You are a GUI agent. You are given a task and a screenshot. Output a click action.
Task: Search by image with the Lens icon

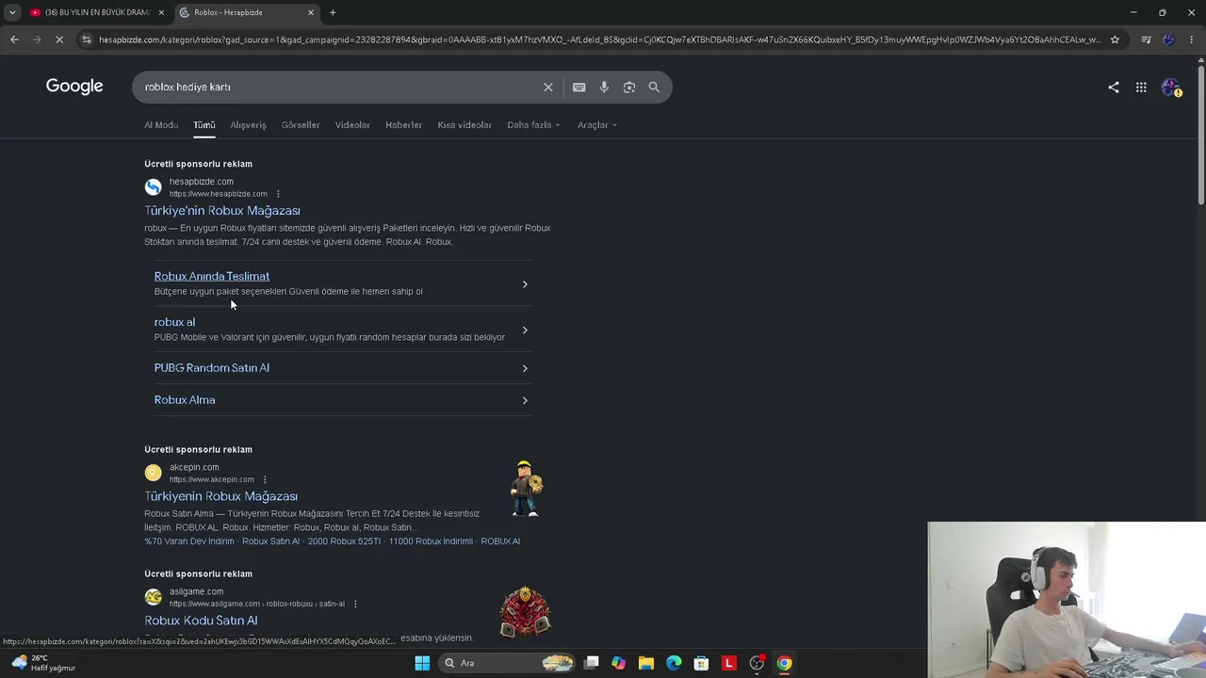coord(628,87)
